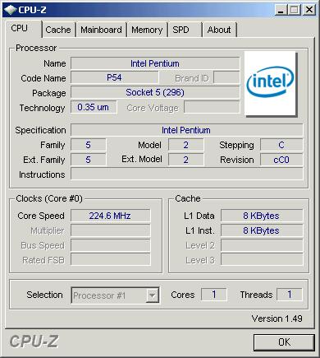This screenshot has height=358, width=320.
Task: Click the Code Name value P54
Action: [114, 77]
